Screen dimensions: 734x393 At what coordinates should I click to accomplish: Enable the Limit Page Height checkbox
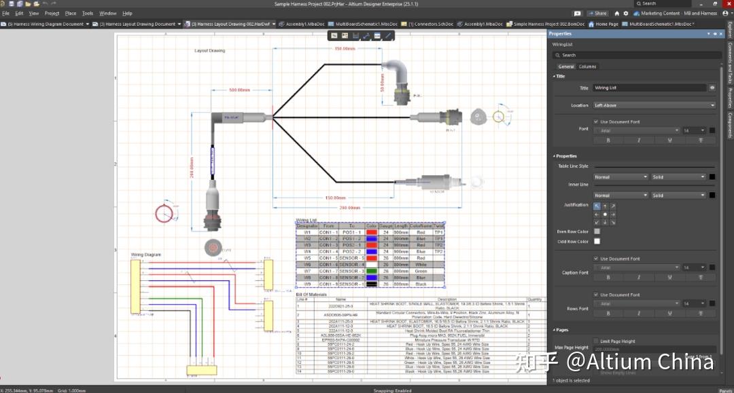click(596, 341)
